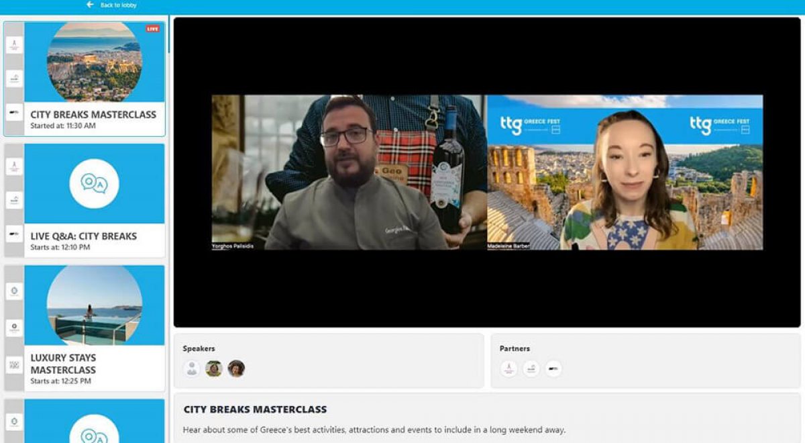Click the Q&A chat bubbles icon on Live Q&A card
This screenshot has height=443, width=805.
tap(95, 183)
